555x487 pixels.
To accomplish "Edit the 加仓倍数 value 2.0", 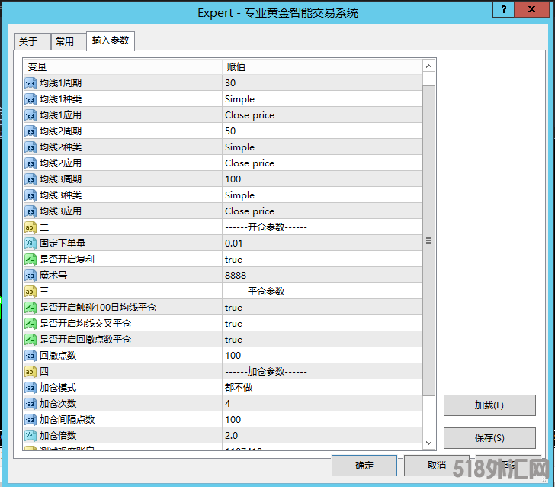I will pyautogui.click(x=322, y=436).
